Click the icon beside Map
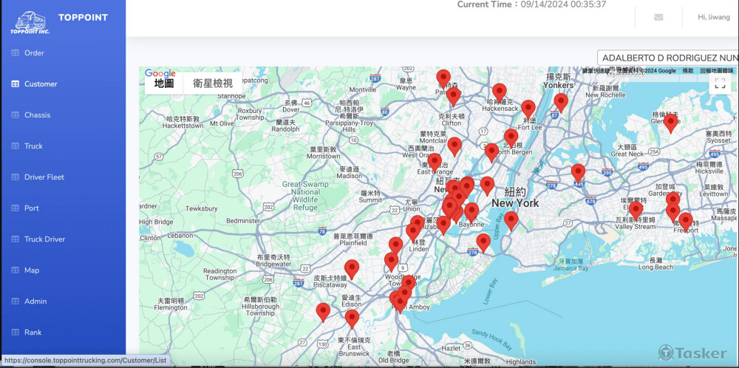The width and height of the screenshot is (739, 368). [15, 270]
